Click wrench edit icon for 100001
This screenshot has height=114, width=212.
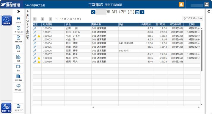click(x=35, y=32)
